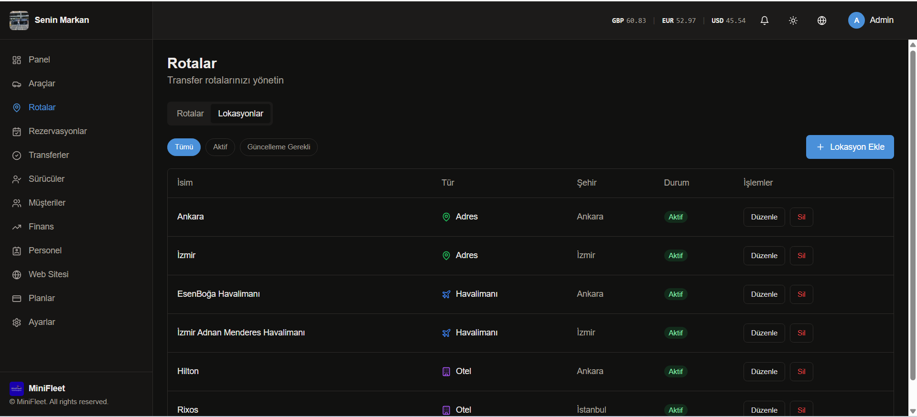This screenshot has width=917, height=417.
Task: Click the Araçlar car icon
Action: pyautogui.click(x=17, y=84)
